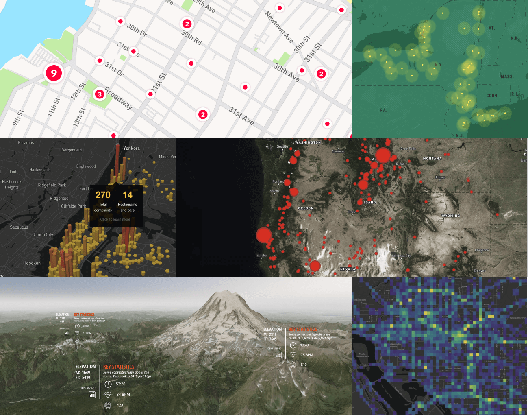Click the heart-rate icon beside 78 BPM

coord(293,355)
